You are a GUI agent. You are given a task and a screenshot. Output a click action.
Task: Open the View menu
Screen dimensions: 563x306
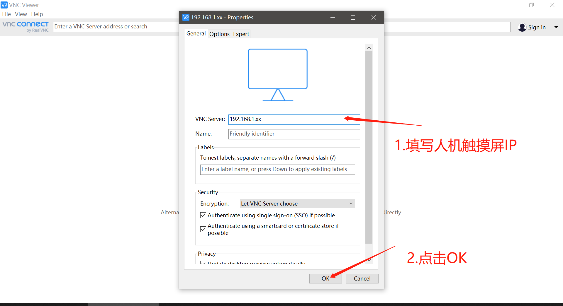tap(21, 14)
